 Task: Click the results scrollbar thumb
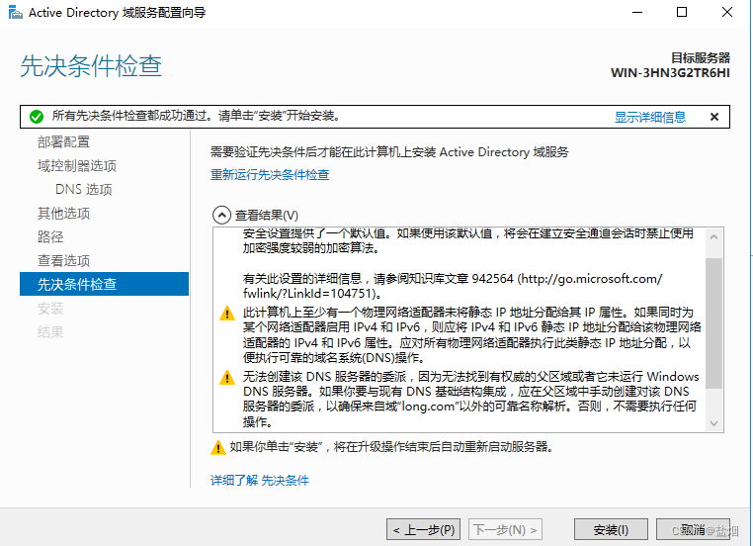pyautogui.click(x=714, y=323)
